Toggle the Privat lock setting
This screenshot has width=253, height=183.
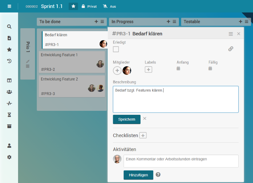pyautogui.click(x=89, y=6)
